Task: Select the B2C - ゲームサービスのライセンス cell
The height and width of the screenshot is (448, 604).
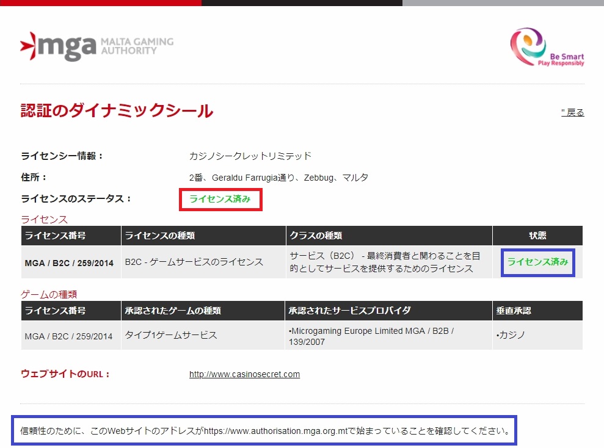Action: 203,262
